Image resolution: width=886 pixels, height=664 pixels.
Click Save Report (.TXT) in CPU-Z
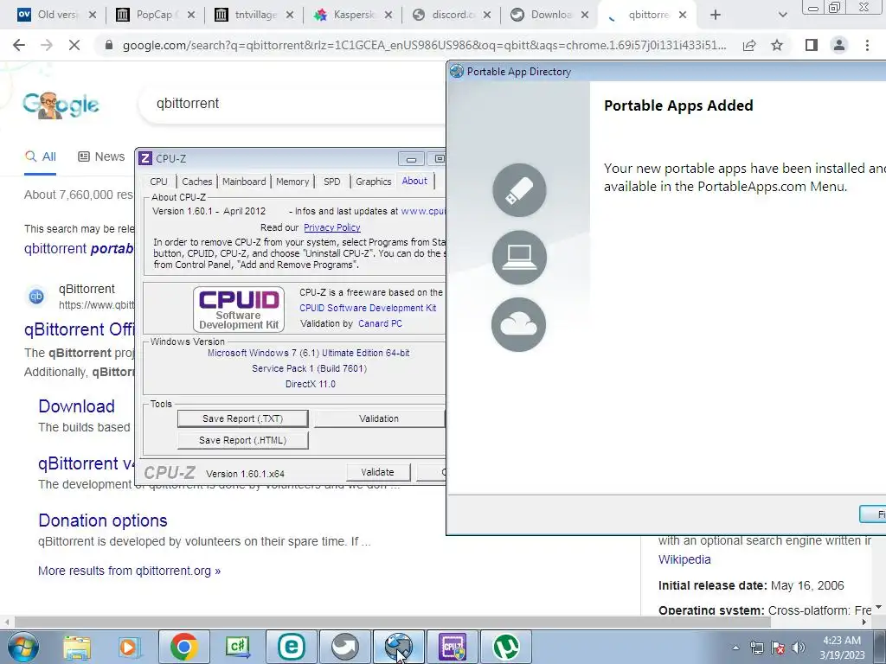243,419
